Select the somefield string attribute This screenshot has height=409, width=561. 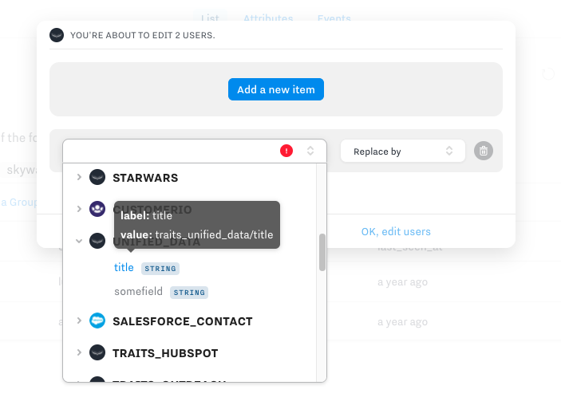138,291
